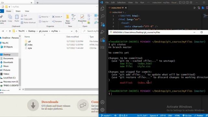The height and width of the screenshot is (117, 208).
Task: Click UTF-8 encoding in status bar
Action: pos(163,116)
